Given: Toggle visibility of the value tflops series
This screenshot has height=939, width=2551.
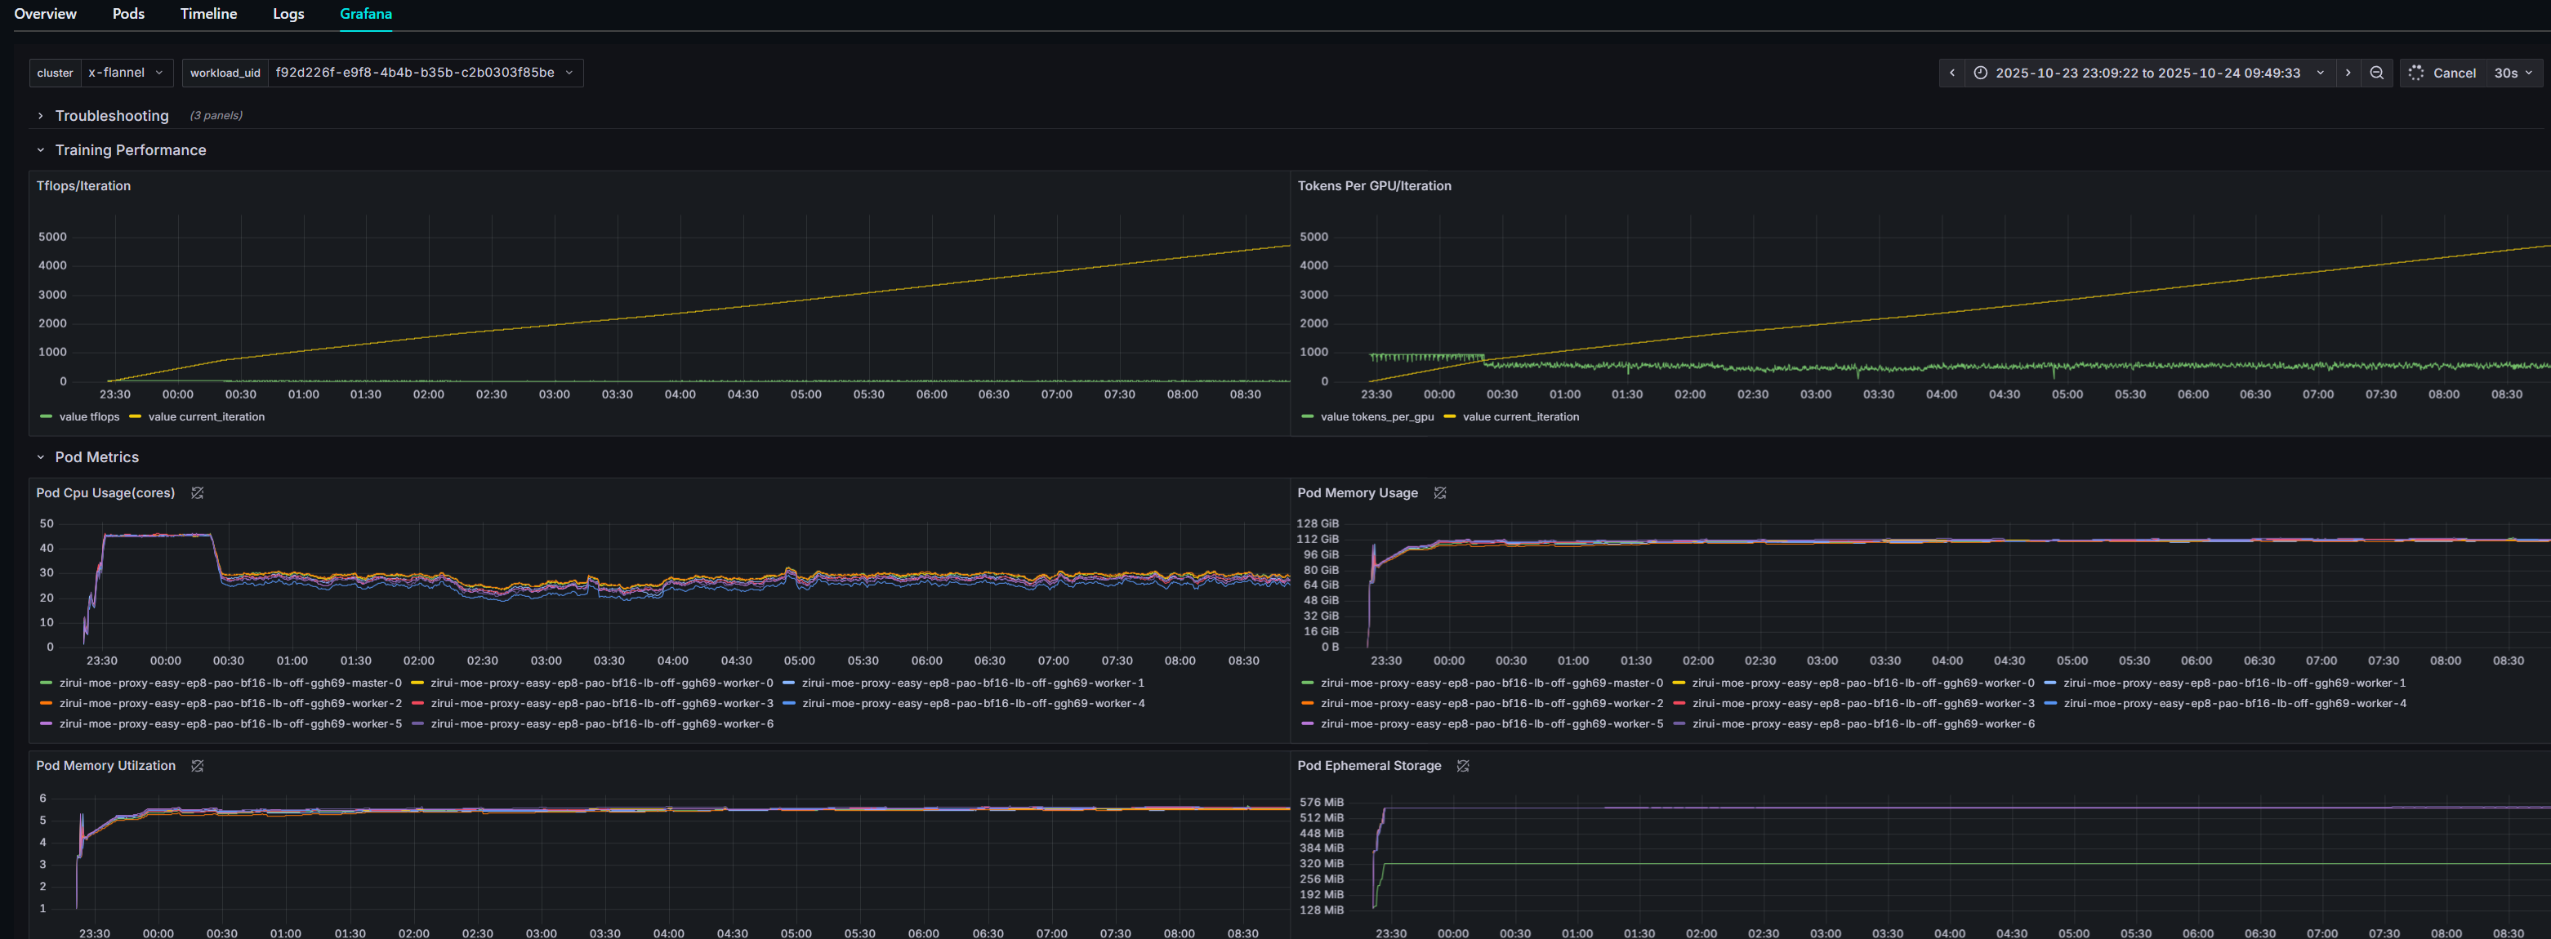Looking at the screenshot, I should coord(91,416).
